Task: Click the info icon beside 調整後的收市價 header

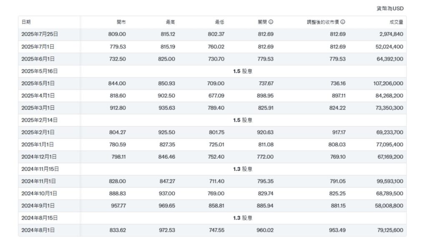Action: point(343,22)
